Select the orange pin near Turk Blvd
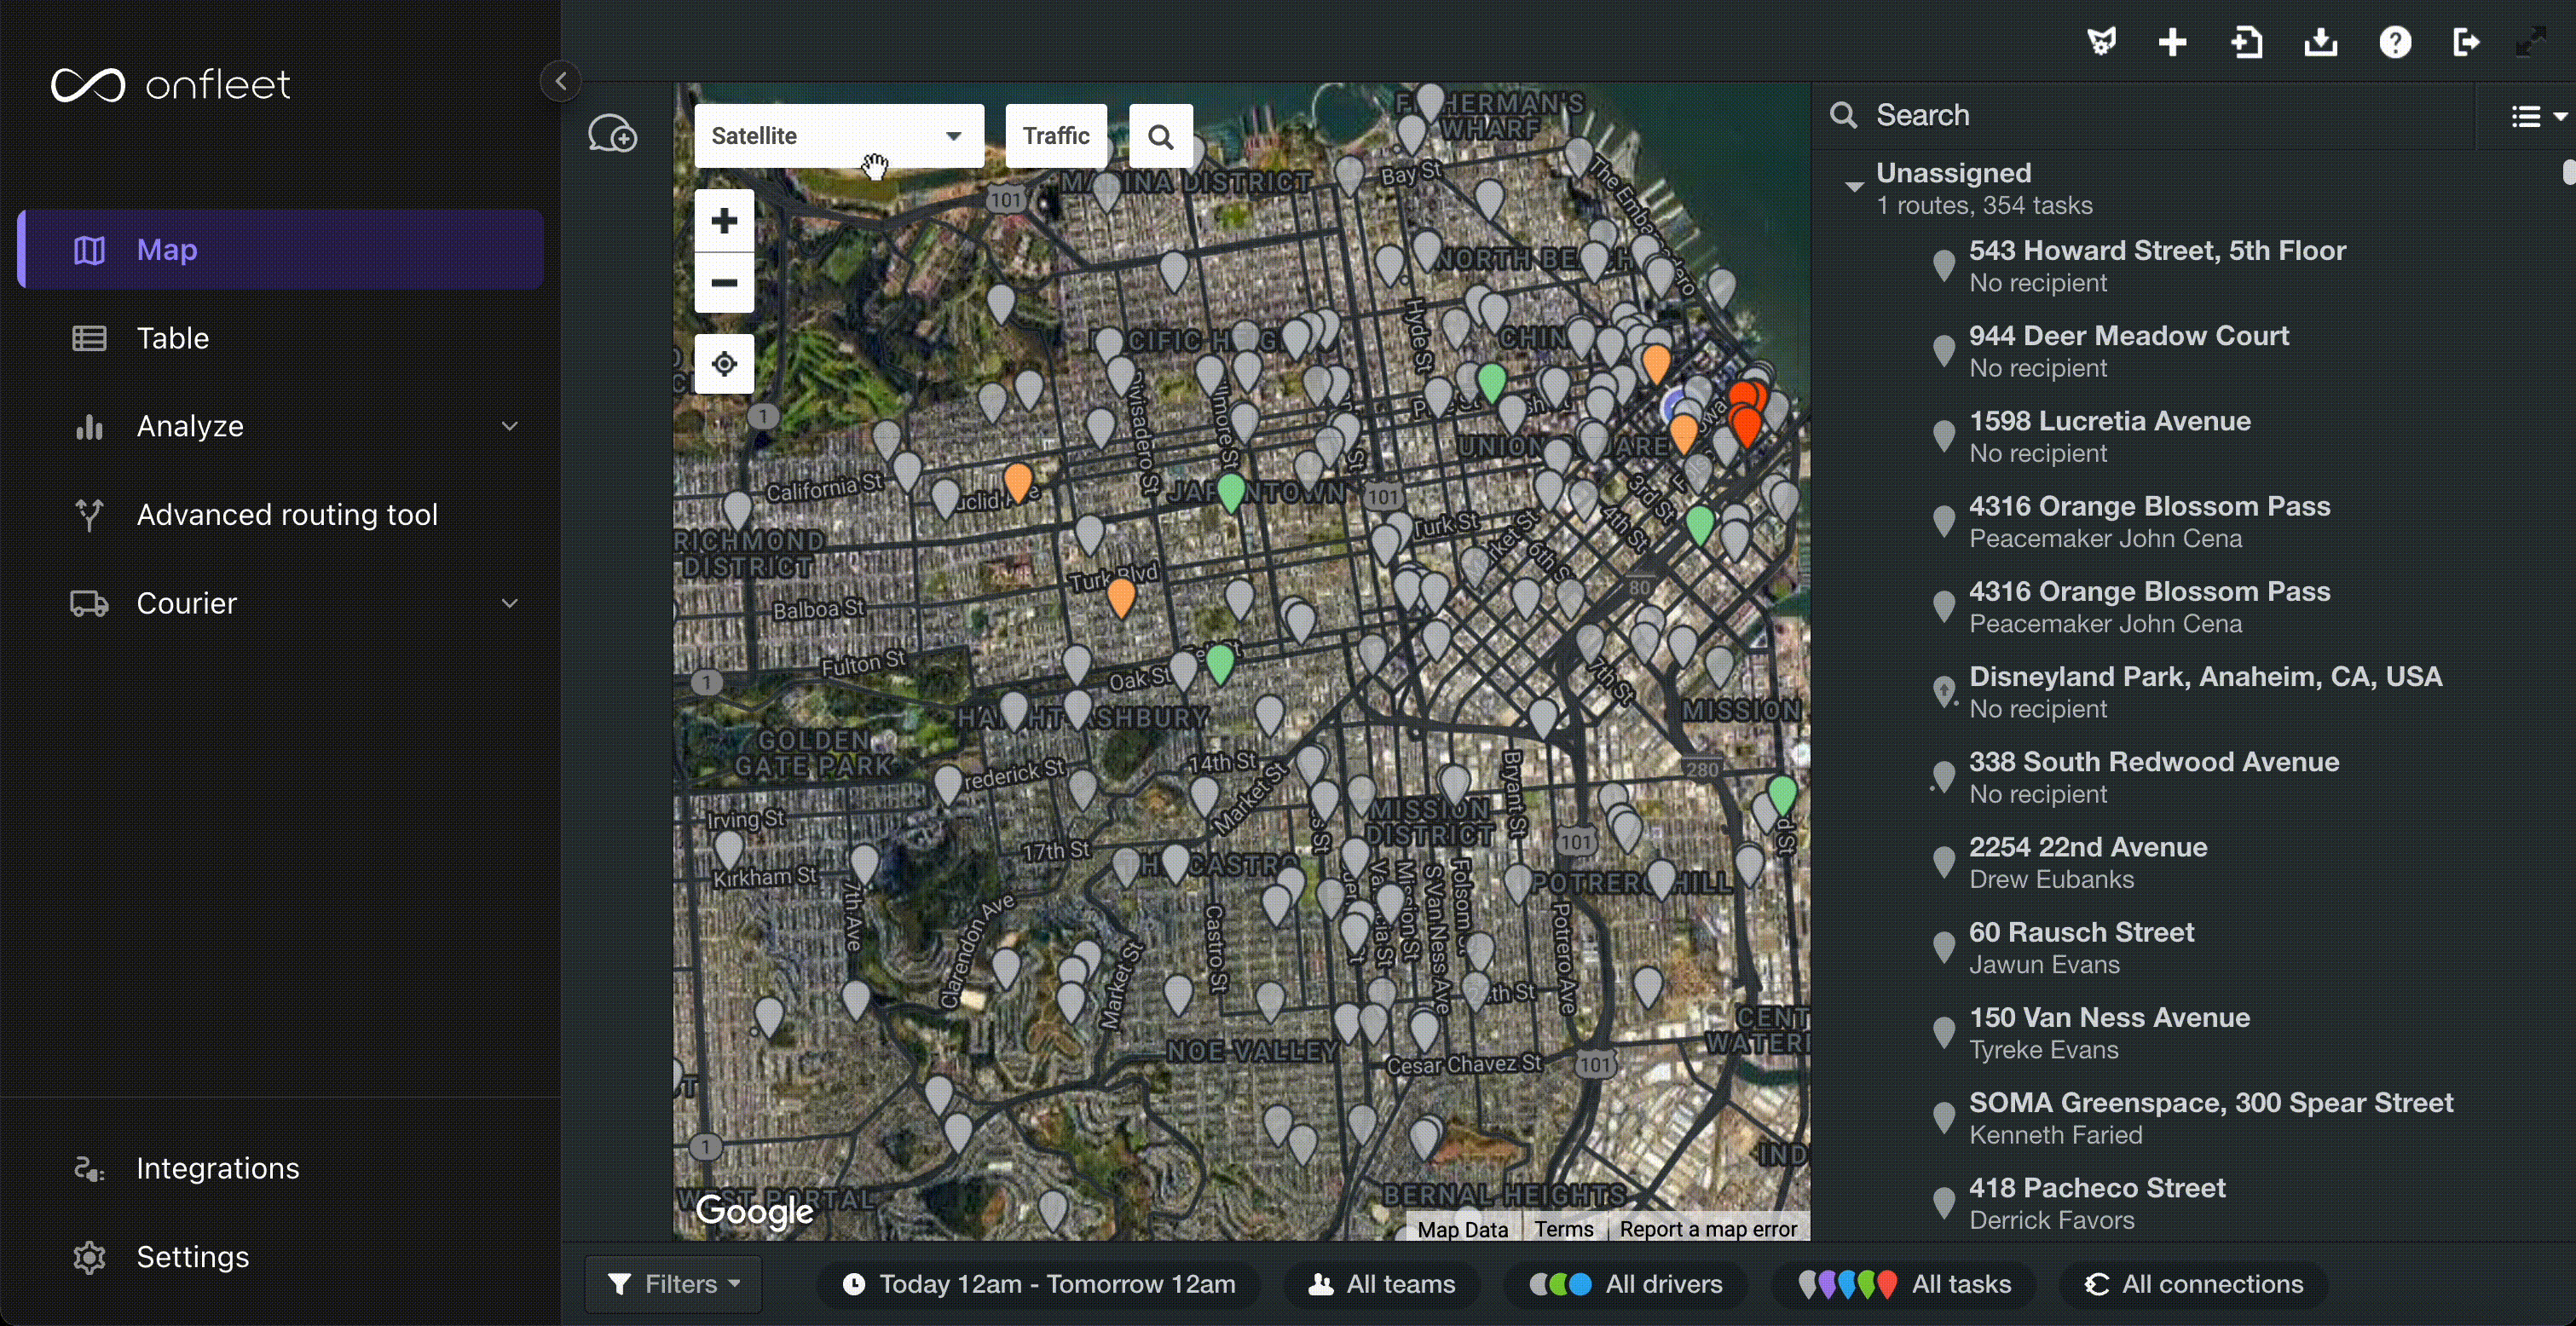Viewport: 2576px width, 1326px height. tap(1121, 597)
